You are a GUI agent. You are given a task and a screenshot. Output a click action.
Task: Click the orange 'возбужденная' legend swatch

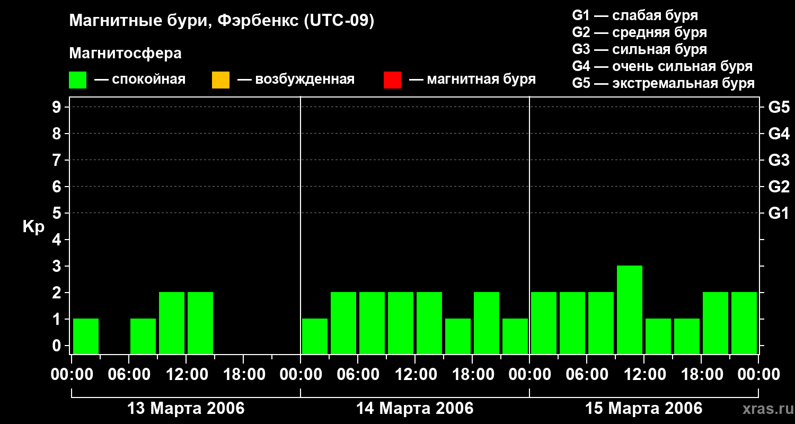point(220,80)
